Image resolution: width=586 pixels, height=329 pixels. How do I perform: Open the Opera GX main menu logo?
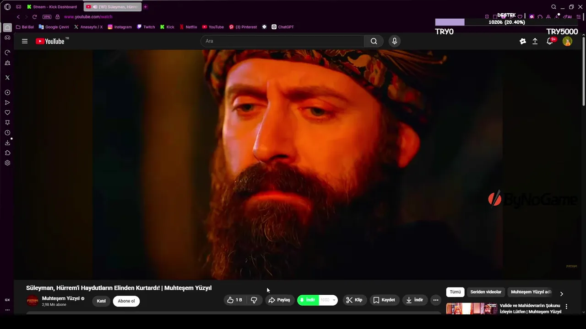tap(7, 7)
